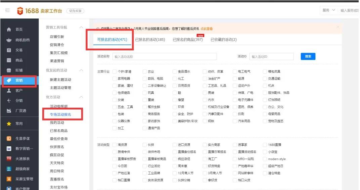Check the 个护/家清 industry checkbox

tap(114, 72)
